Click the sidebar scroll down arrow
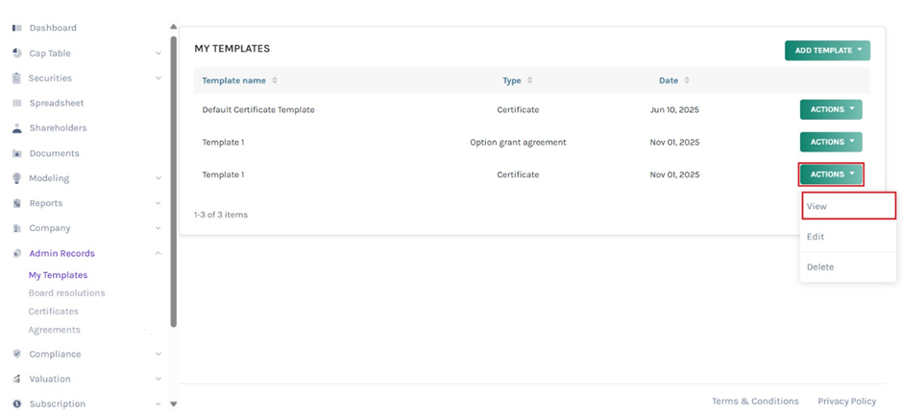The image size is (903, 416). point(173,404)
